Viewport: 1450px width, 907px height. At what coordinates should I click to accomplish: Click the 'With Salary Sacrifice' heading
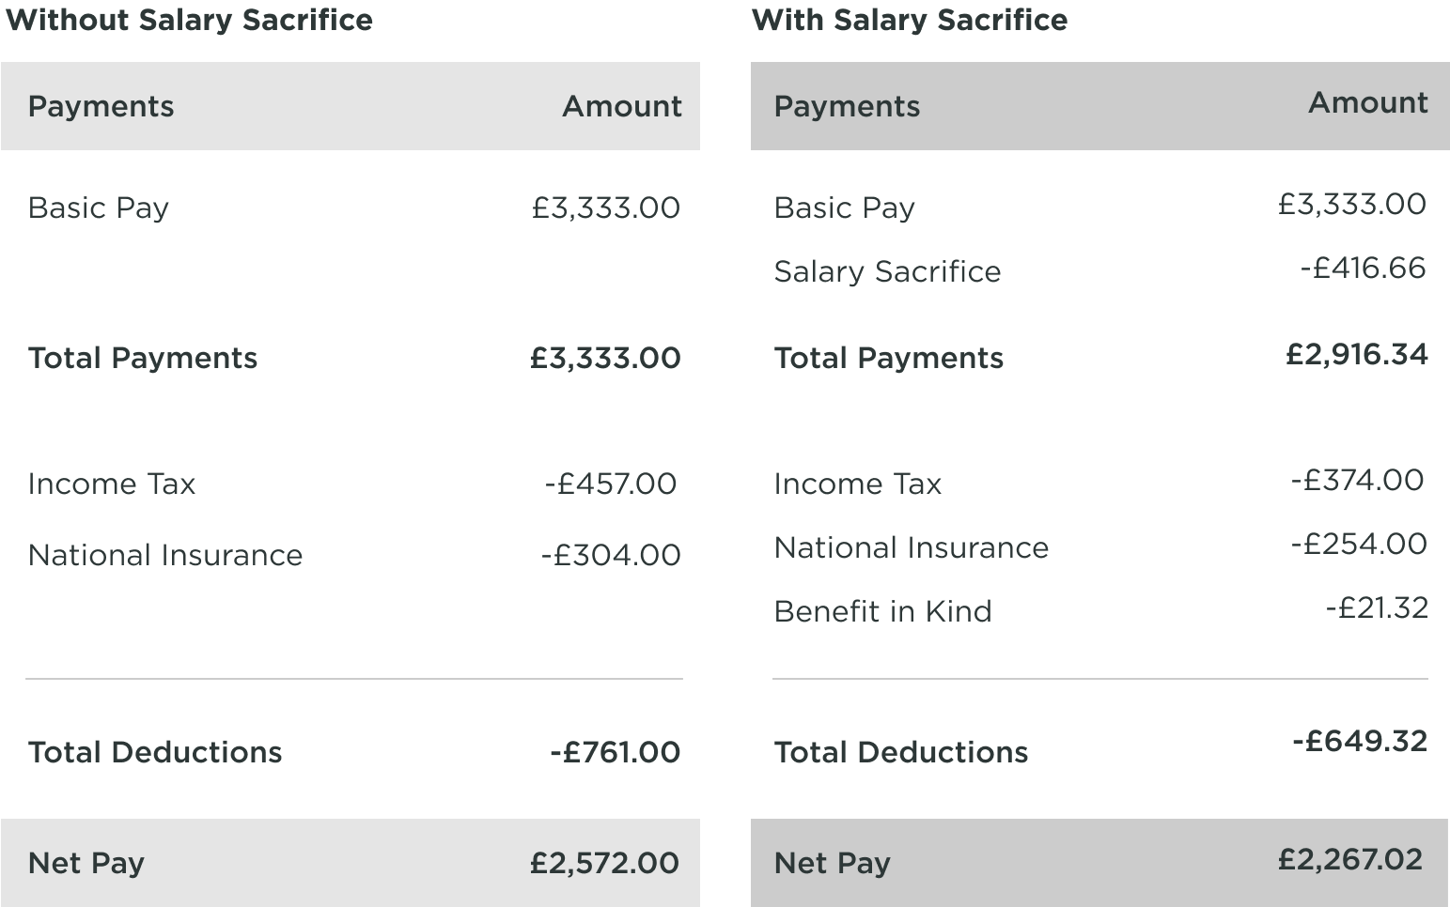[910, 20]
